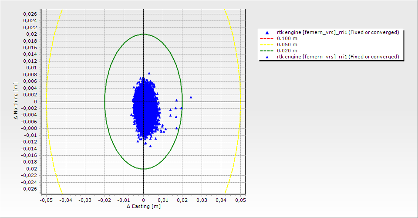The image size is (418, 218).
Task: Click the top of the green 0.020 m ellipse
Action: [144, 34]
